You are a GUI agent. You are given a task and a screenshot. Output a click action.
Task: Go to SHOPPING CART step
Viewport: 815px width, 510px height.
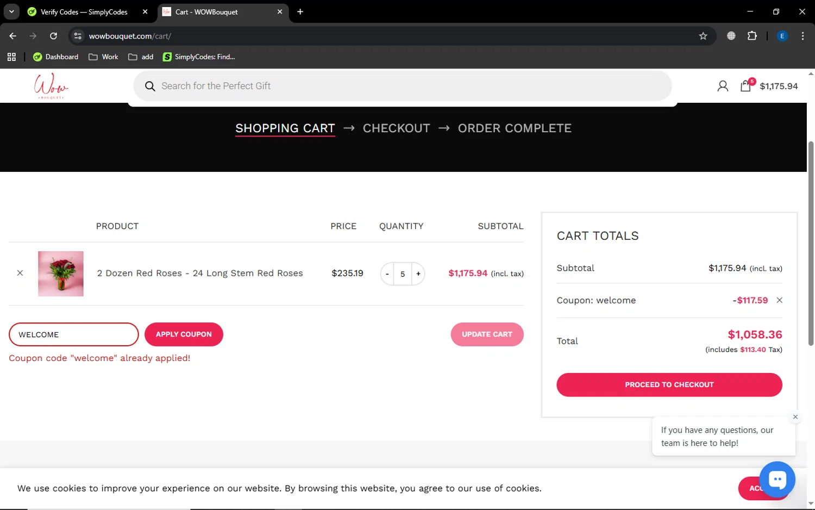(285, 128)
